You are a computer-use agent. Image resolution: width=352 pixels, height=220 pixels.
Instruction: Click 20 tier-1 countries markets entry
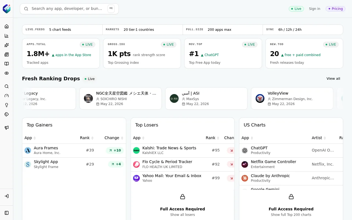[139, 29]
